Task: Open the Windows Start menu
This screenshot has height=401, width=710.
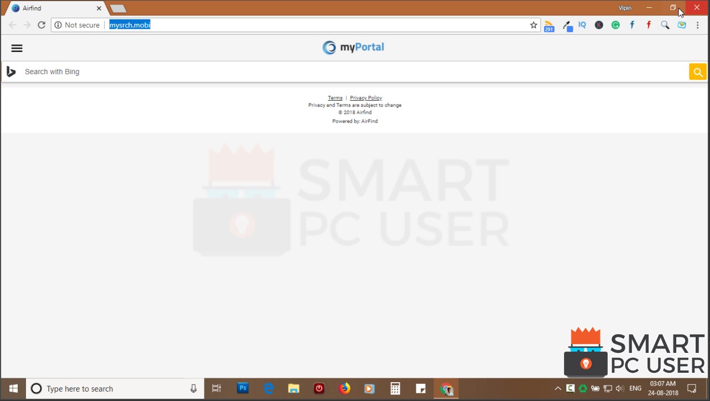Action: point(13,389)
